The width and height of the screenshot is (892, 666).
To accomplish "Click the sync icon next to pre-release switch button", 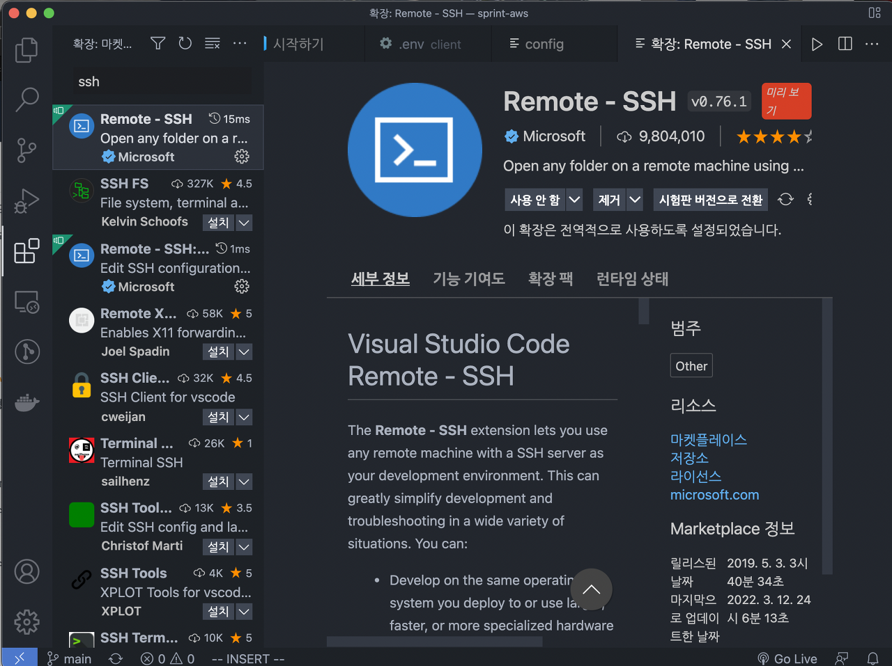I will tap(785, 200).
